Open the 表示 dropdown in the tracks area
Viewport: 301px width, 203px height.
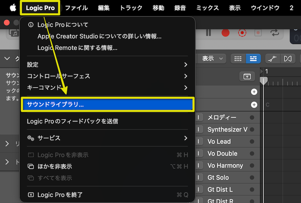pyautogui.click(x=212, y=59)
